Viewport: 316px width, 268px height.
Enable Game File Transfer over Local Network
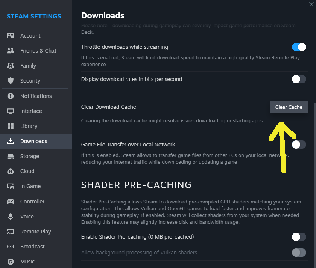click(x=299, y=145)
